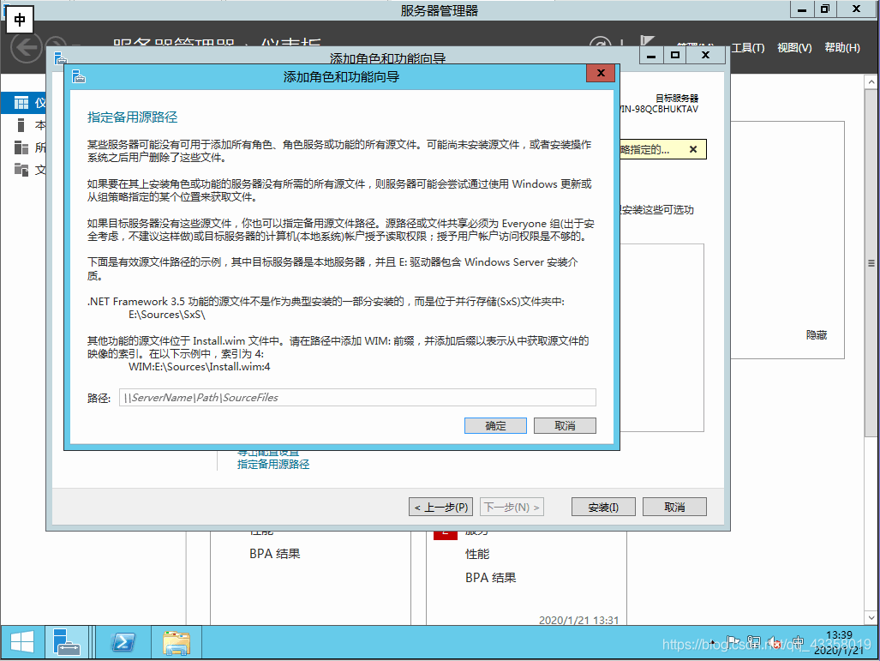Image resolution: width=880 pixels, height=661 pixels.
Task: Open 性能 in the right tile
Action: coord(477,555)
